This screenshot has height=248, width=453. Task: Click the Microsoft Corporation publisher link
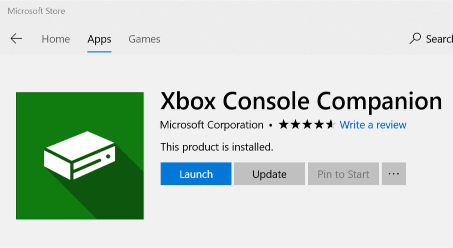point(211,125)
